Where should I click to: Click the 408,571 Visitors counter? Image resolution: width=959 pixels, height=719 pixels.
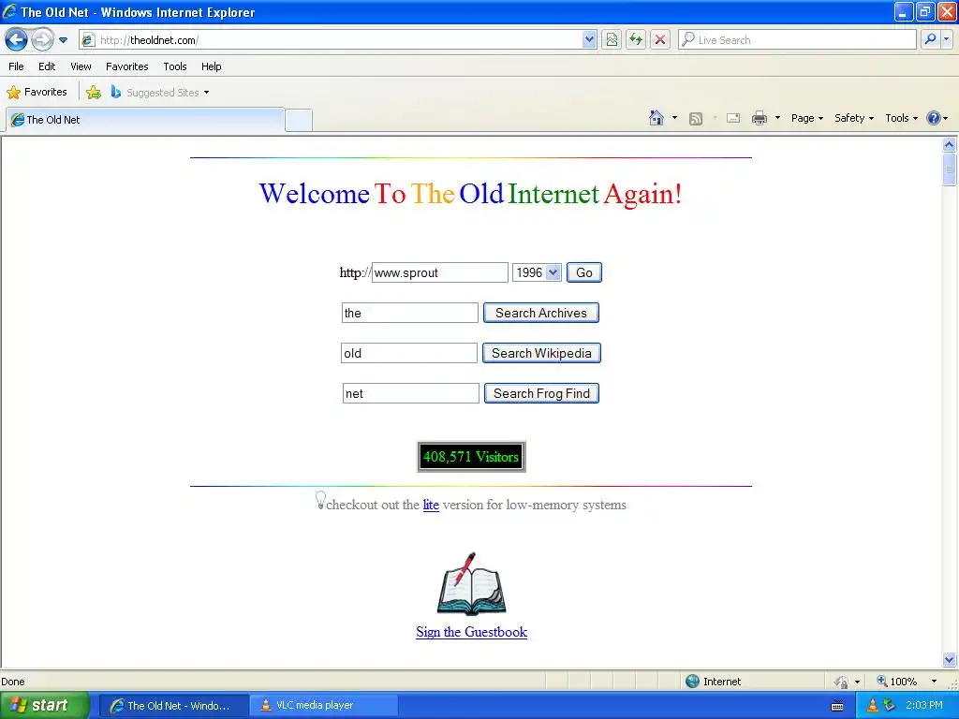471,457
